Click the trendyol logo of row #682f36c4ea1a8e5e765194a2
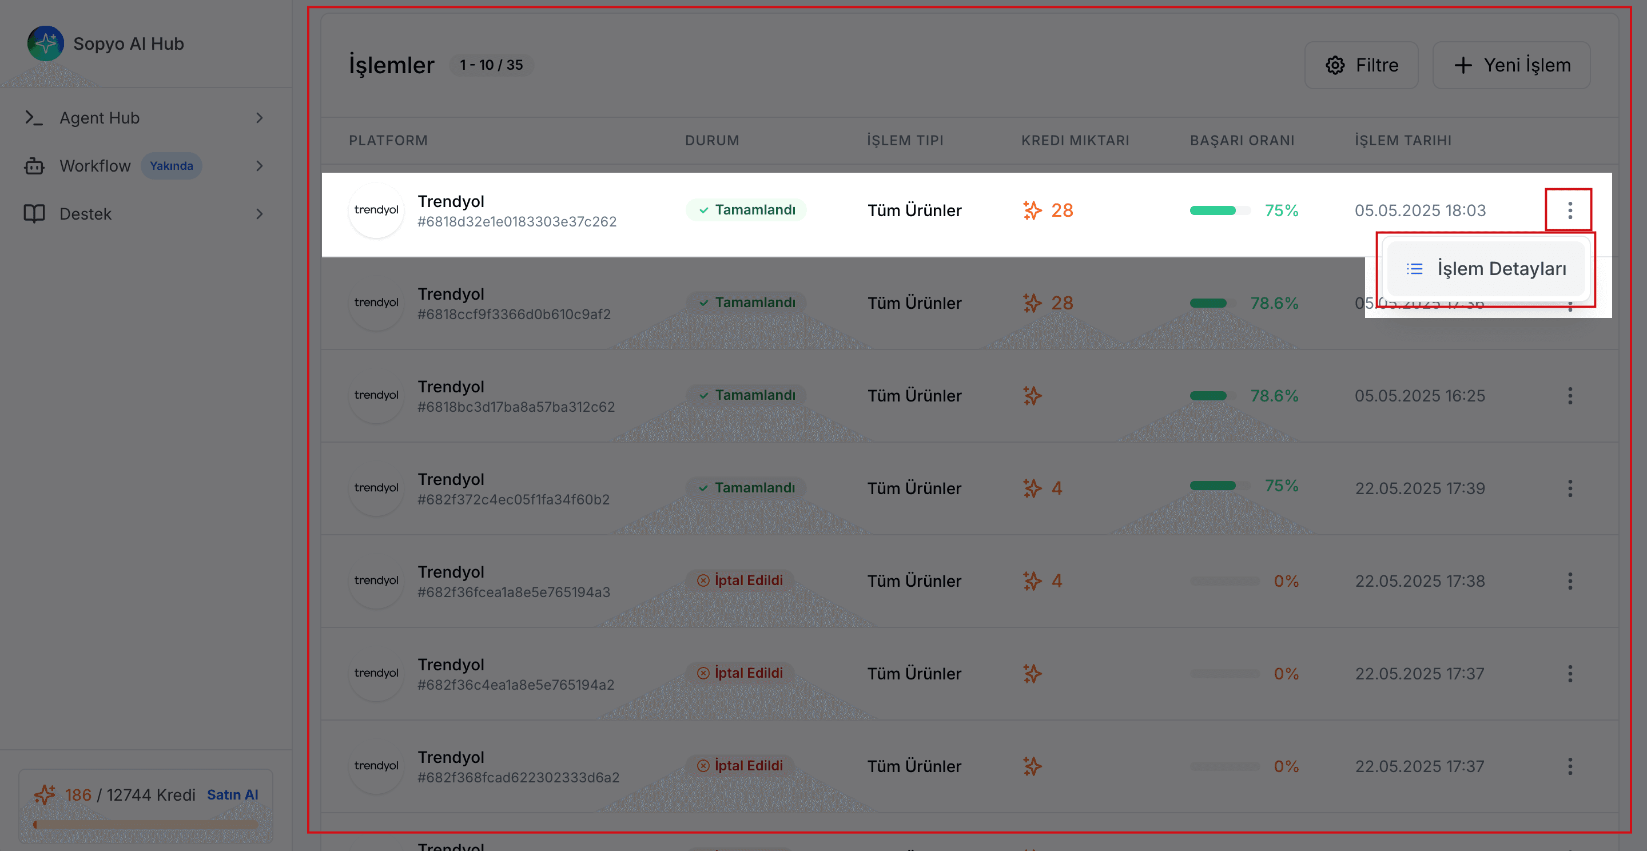1647x851 pixels. tap(376, 674)
